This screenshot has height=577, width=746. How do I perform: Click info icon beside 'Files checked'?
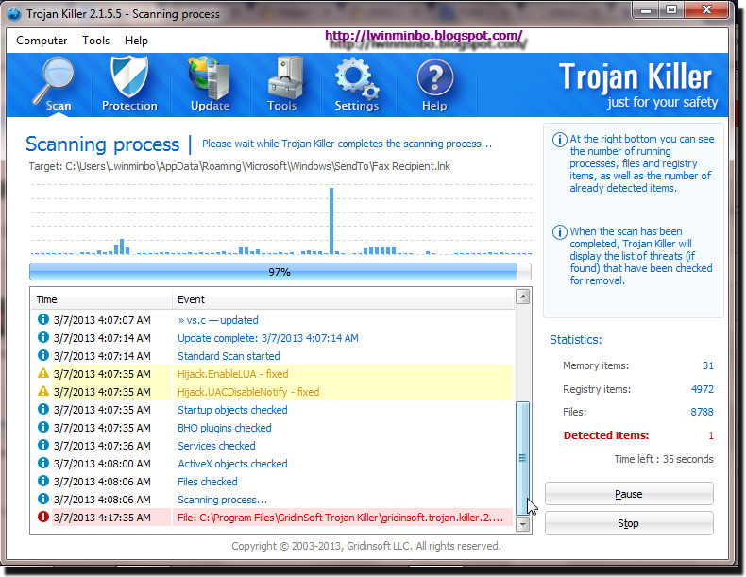tap(42, 481)
